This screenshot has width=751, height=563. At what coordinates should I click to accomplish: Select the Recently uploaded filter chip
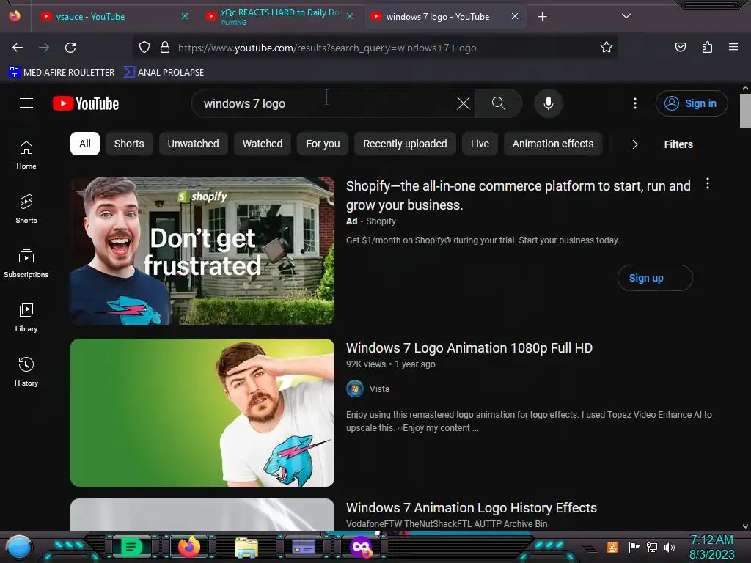(405, 144)
